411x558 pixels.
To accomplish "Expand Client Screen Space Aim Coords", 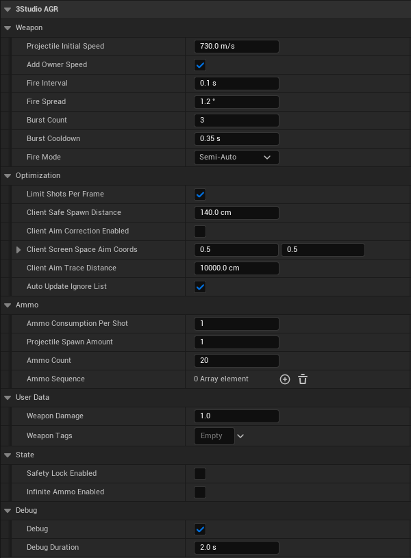I will pyautogui.click(x=17, y=249).
